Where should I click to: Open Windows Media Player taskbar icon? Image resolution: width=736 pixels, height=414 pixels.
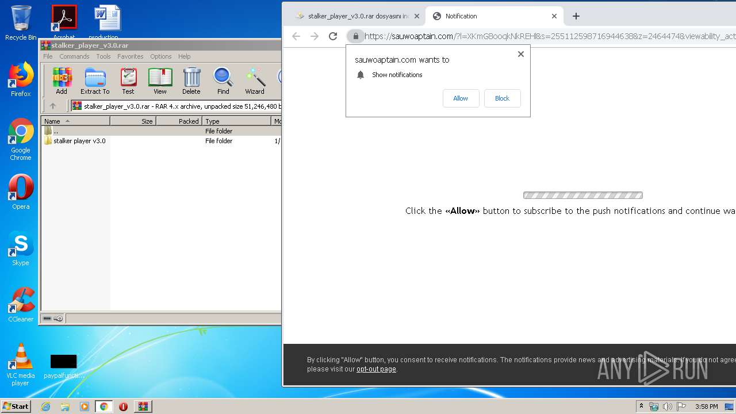pos(85,407)
